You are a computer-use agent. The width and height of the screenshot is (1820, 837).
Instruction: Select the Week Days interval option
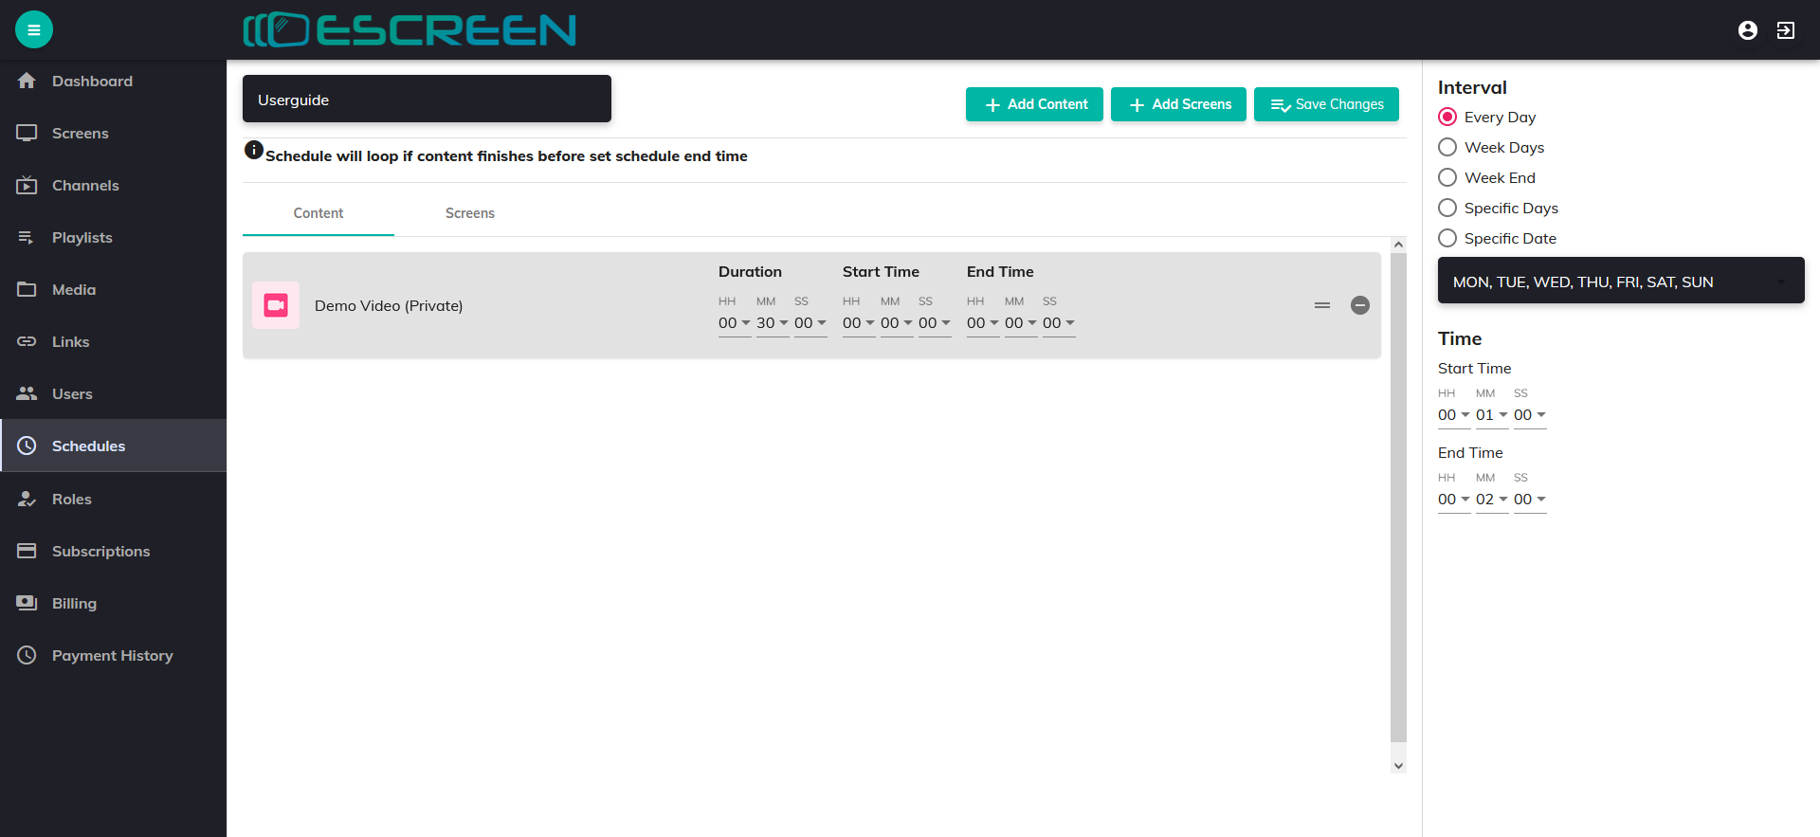pyautogui.click(x=1447, y=148)
